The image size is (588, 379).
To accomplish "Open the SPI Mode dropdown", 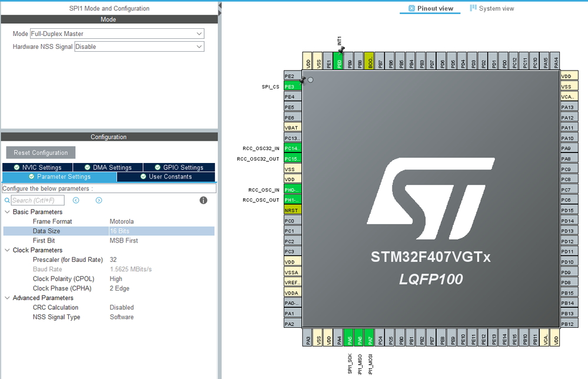I will (x=117, y=34).
